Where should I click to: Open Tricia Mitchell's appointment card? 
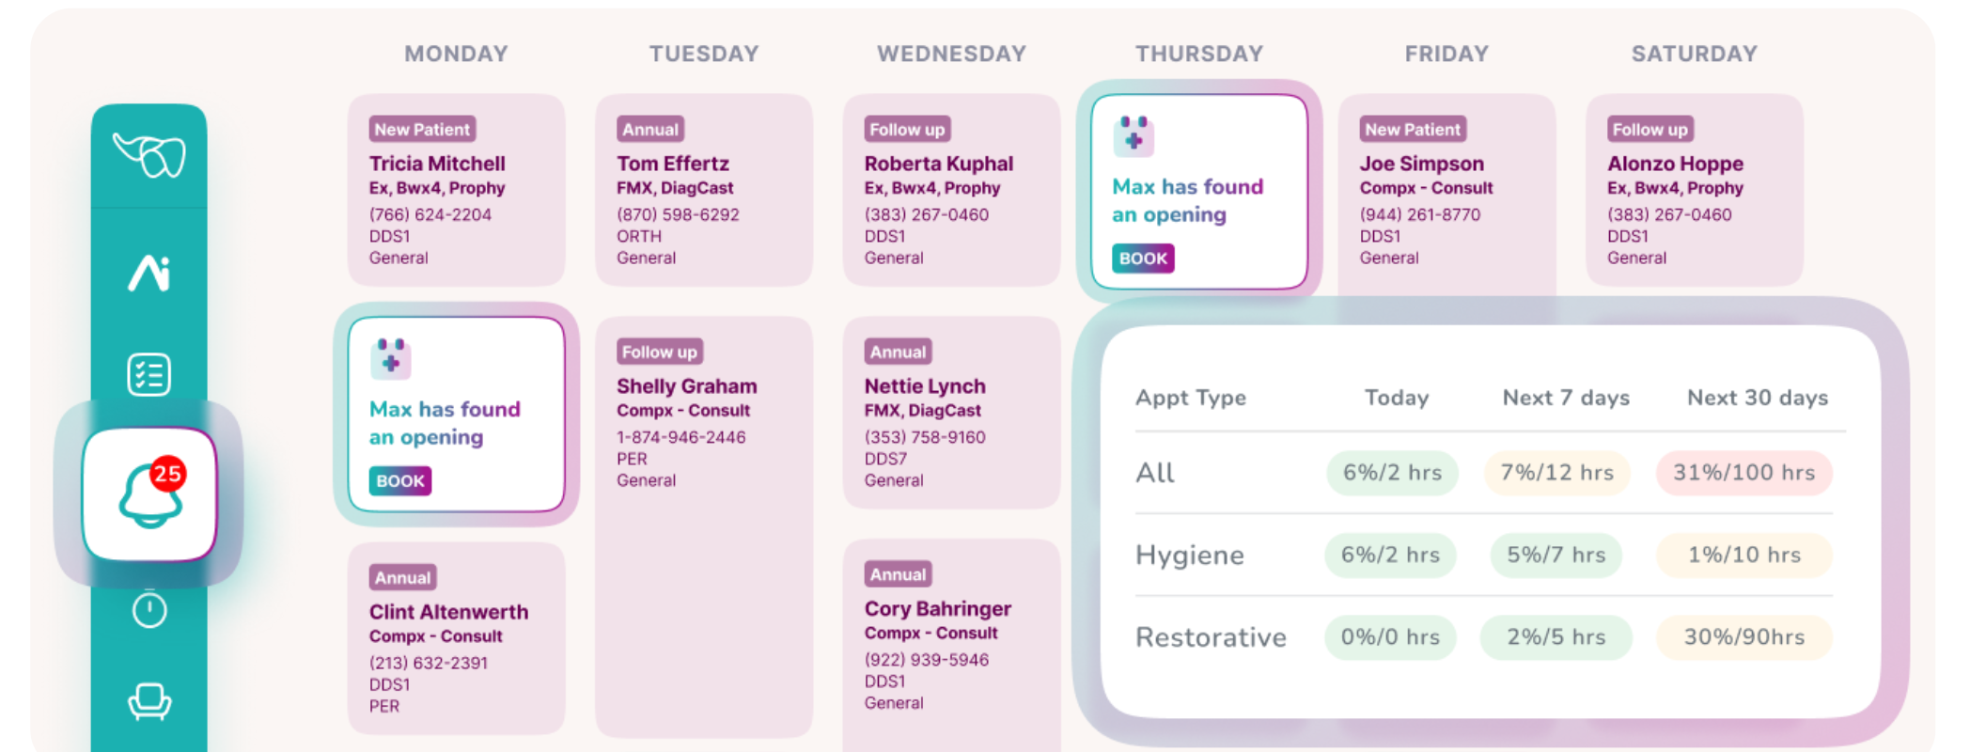point(457,191)
